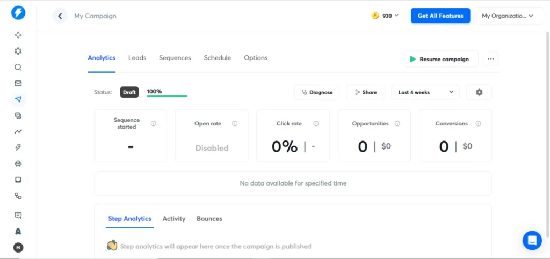The width and height of the screenshot is (550, 259).
Task: Open analytics settings gear icon
Action: click(x=479, y=92)
